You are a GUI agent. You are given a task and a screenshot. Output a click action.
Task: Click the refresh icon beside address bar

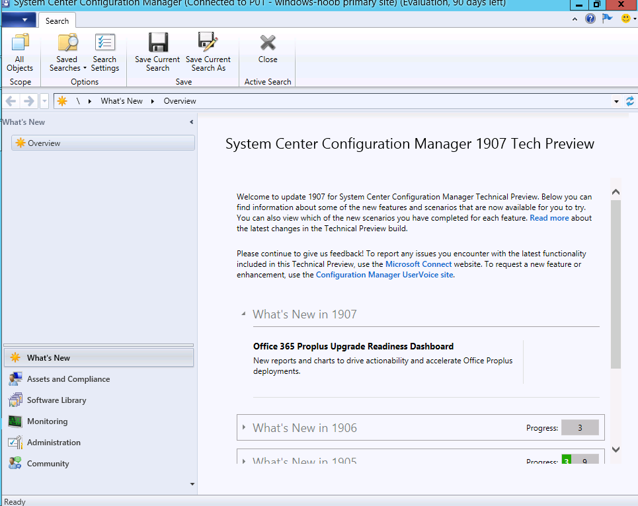[630, 101]
